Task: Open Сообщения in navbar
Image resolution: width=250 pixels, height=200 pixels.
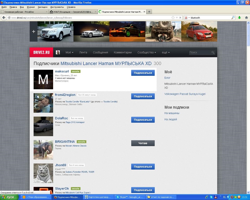Action: click(101, 52)
